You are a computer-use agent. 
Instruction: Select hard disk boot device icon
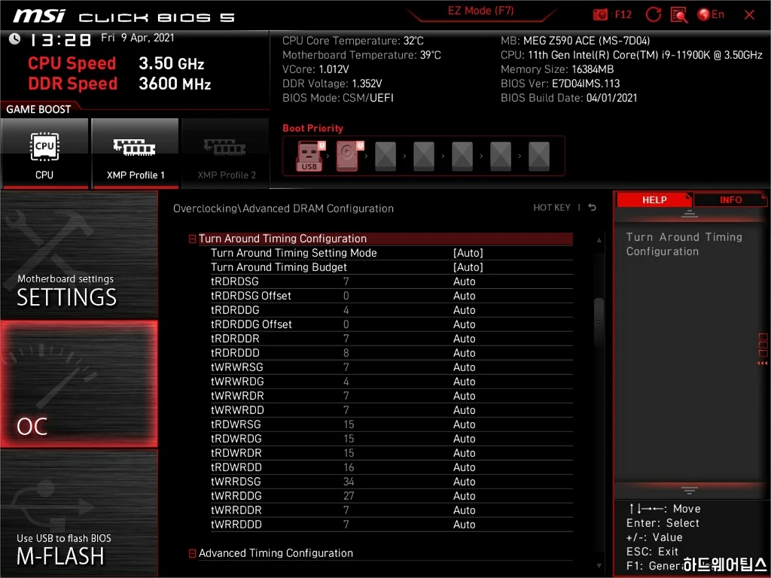(x=348, y=157)
